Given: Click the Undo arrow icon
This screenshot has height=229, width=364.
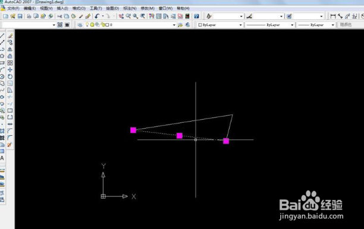Looking at the screenshot, I should (x=97, y=16).
